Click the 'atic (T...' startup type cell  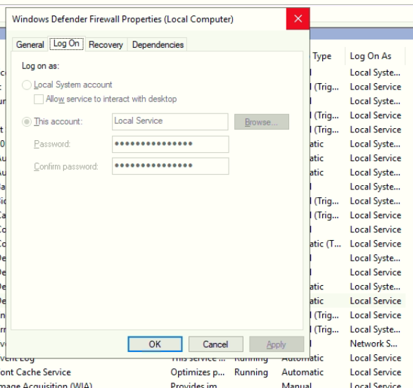pyautogui.click(x=325, y=244)
